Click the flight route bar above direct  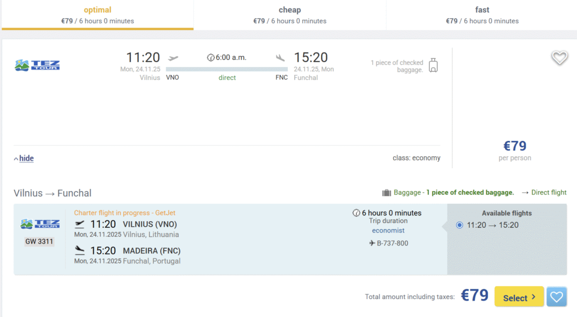[x=227, y=69]
